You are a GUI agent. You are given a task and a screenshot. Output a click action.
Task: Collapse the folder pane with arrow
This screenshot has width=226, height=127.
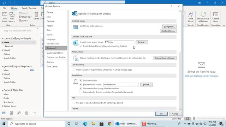(38, 28)
